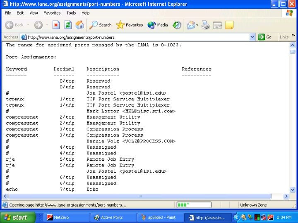This screenshot has width=298, height=223.
Task: Click the system tray clock 2:04 PM
Action: click(284, 217)
